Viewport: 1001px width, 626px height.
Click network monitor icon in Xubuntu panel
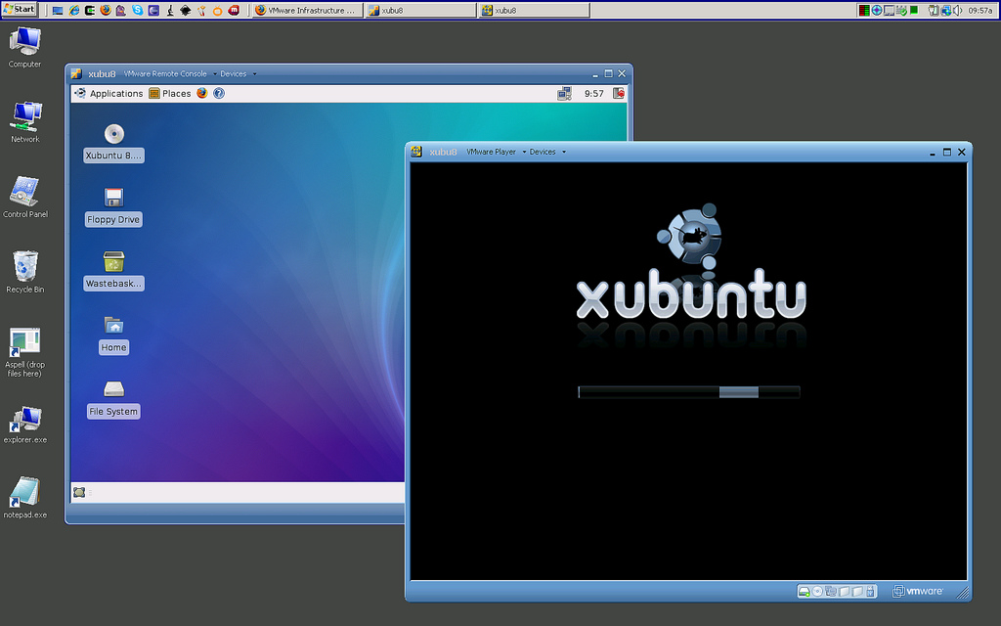[564, 93]
